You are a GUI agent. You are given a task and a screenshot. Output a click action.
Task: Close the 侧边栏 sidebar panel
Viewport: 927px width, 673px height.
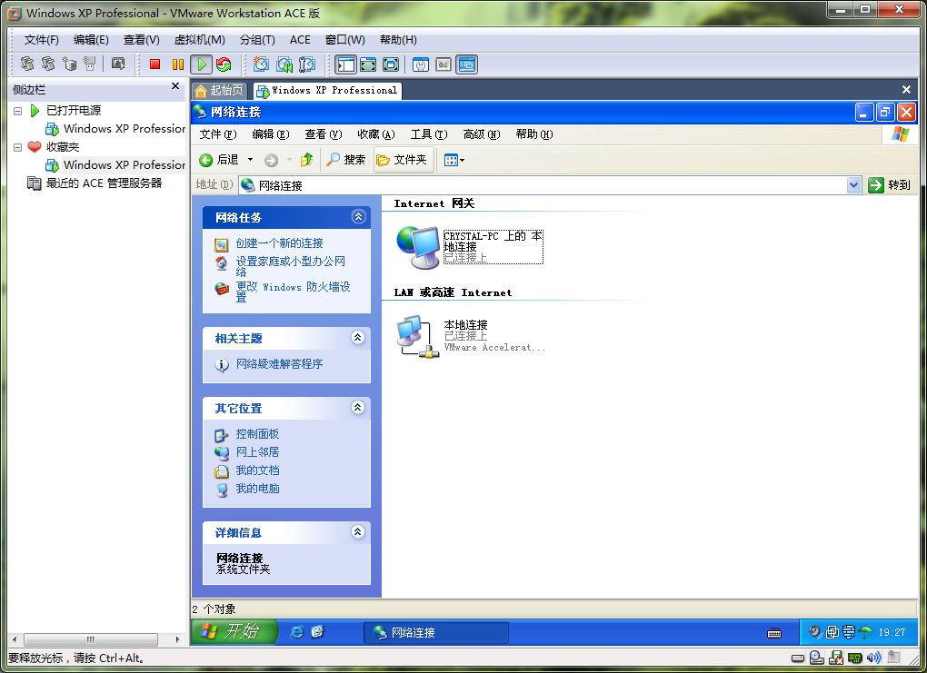coord(175,86)
